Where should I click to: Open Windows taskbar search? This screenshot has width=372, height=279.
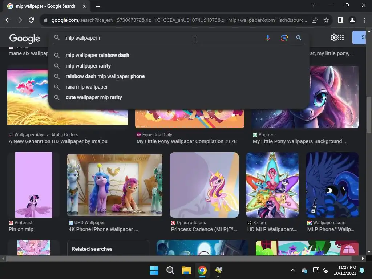(170, 270)
